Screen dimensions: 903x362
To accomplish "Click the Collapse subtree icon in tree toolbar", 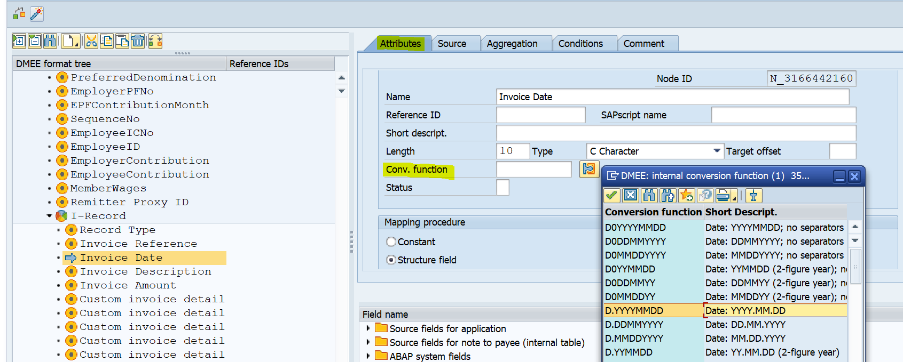I will (x=35, y=41).
